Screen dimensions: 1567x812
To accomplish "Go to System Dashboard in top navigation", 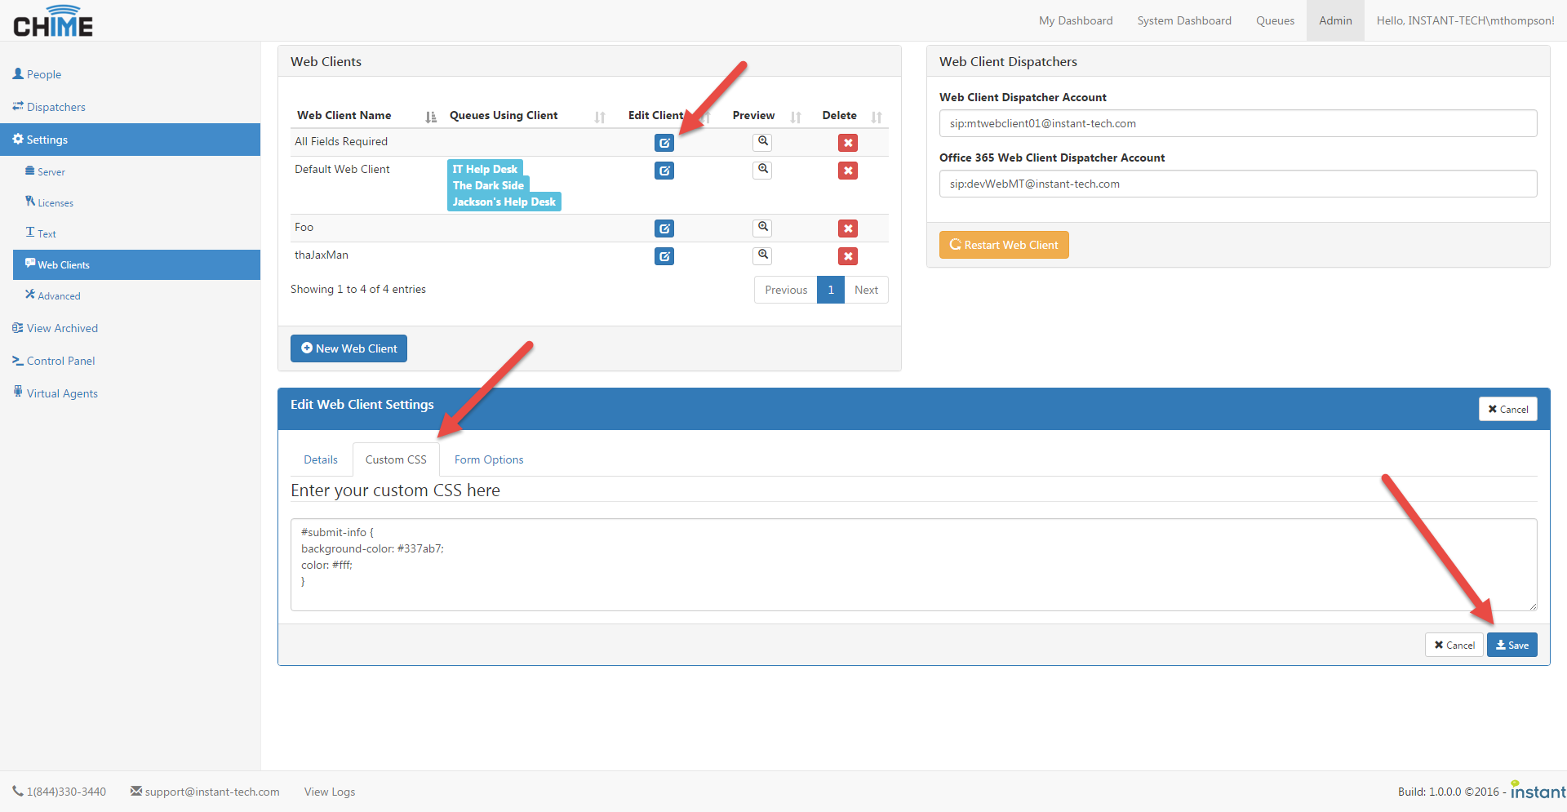I will pos(1183,20).
